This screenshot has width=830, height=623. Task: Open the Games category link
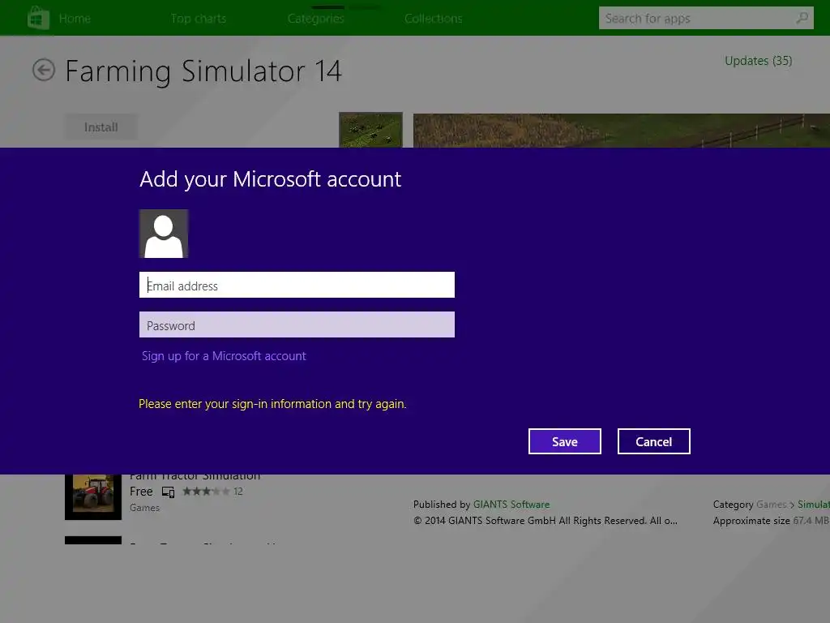coord(772,505)
